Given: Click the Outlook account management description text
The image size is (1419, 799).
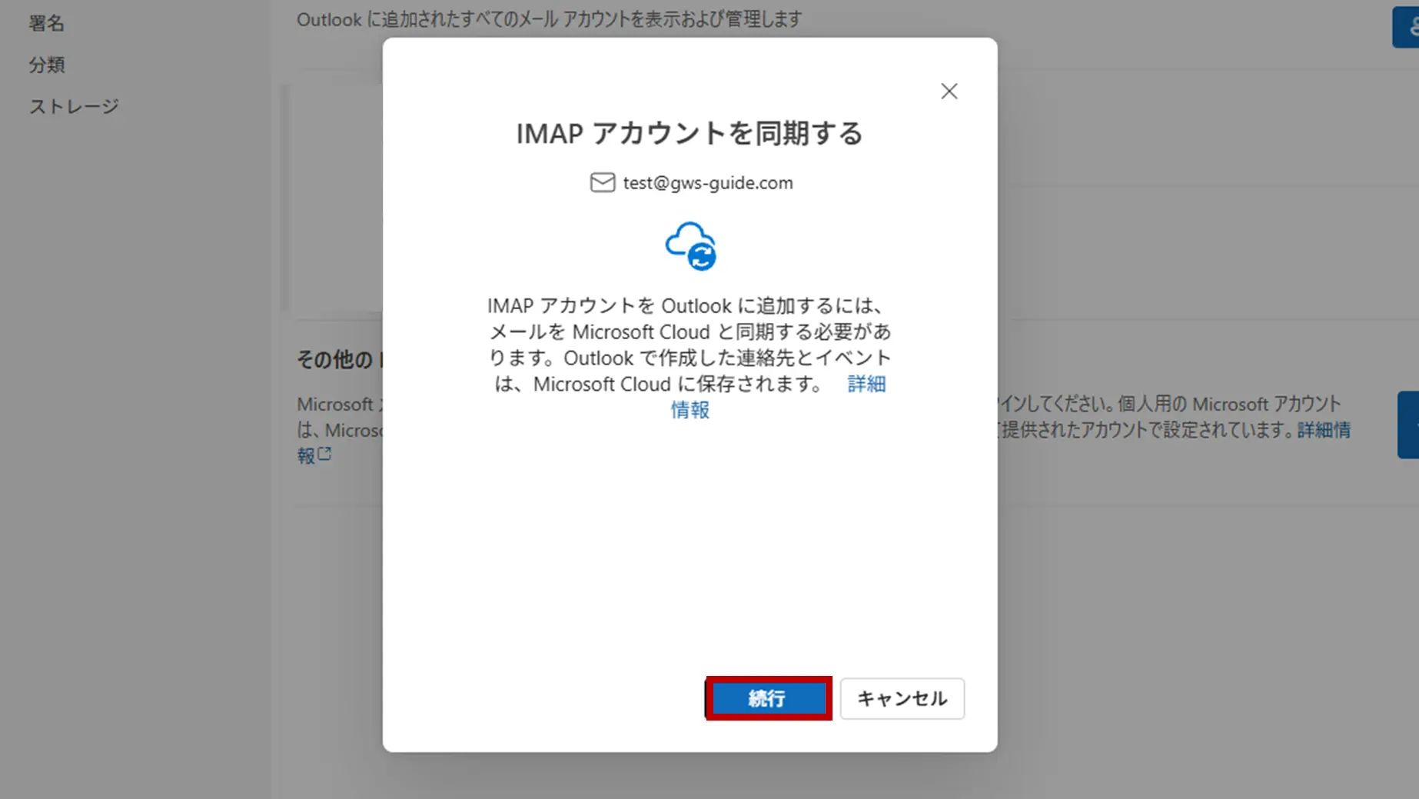Looking at the screenshot, I should coord(549,19).
